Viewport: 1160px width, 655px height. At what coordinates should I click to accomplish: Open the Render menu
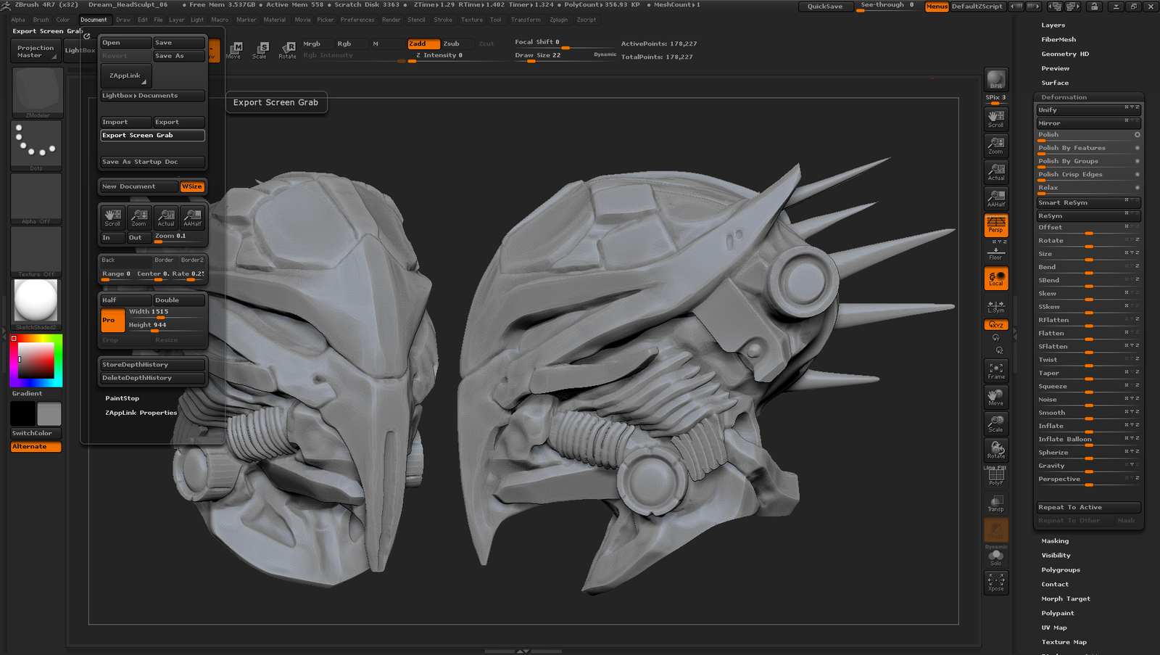[391, 20]
